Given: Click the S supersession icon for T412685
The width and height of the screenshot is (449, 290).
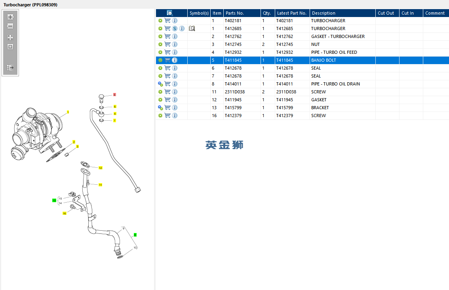Looking at the screenshot, I should coord(175,28).
